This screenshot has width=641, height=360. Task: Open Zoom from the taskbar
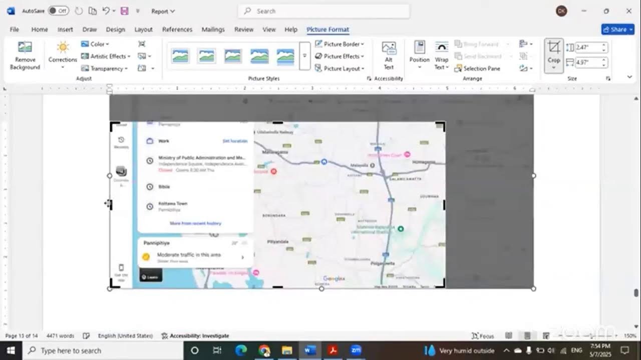pos(356,350)
